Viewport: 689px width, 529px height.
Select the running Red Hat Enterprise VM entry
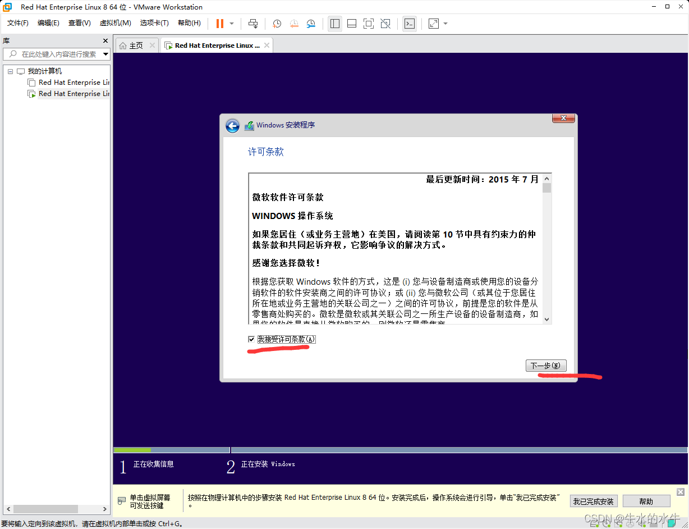pyautogui.click(x=74, y=94)
